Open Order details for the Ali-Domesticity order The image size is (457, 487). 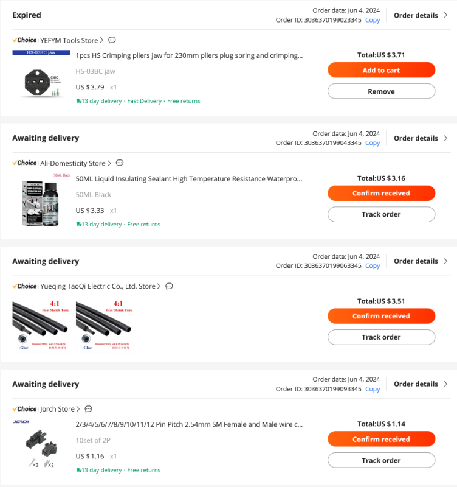pos(421,138)
